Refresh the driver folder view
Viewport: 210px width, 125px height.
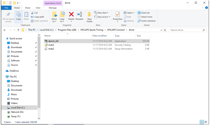(x=165, y=30)
